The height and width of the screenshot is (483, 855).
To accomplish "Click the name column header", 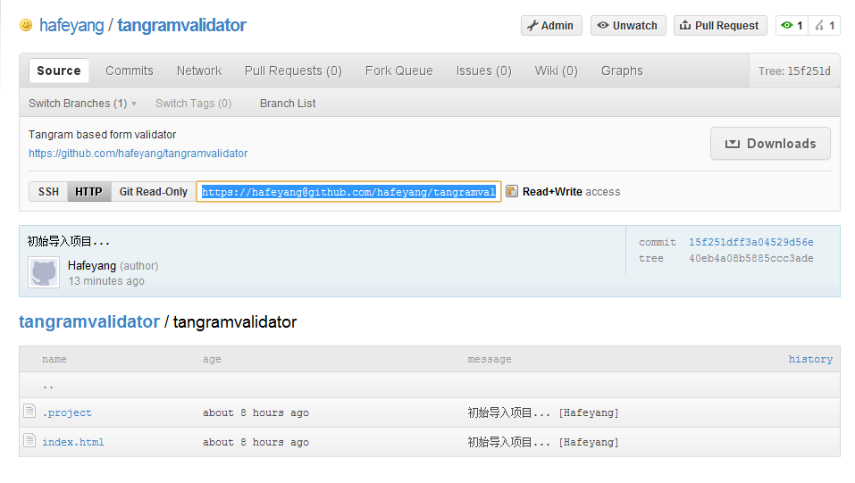I will (x=54, y=359).
